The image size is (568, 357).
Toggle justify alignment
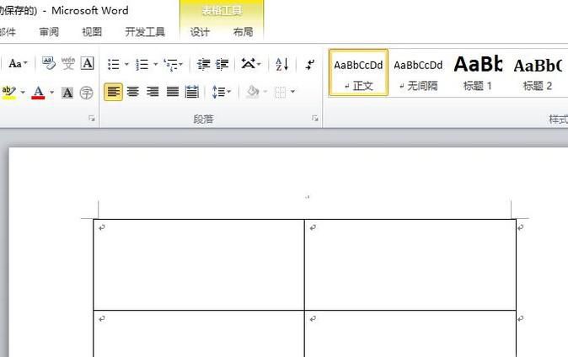pos(172,92)
